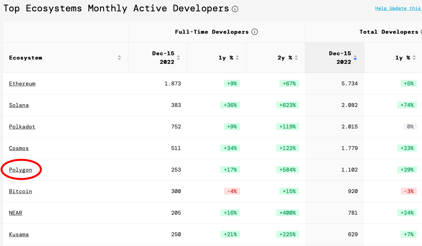This screenshot has width=422, height=246.
Task: Open the Polkadot ecosystem link
Action: click(x=22, y=127)
